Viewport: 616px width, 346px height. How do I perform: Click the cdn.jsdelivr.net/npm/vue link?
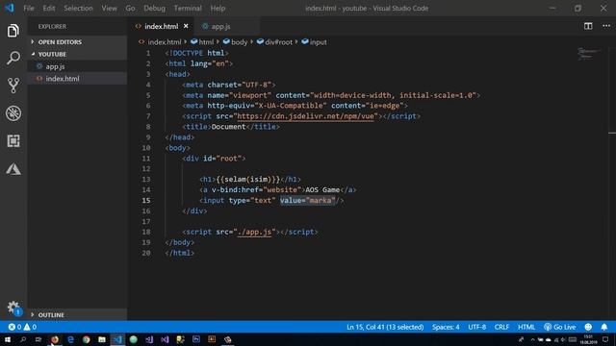click(x=307, y=116)
